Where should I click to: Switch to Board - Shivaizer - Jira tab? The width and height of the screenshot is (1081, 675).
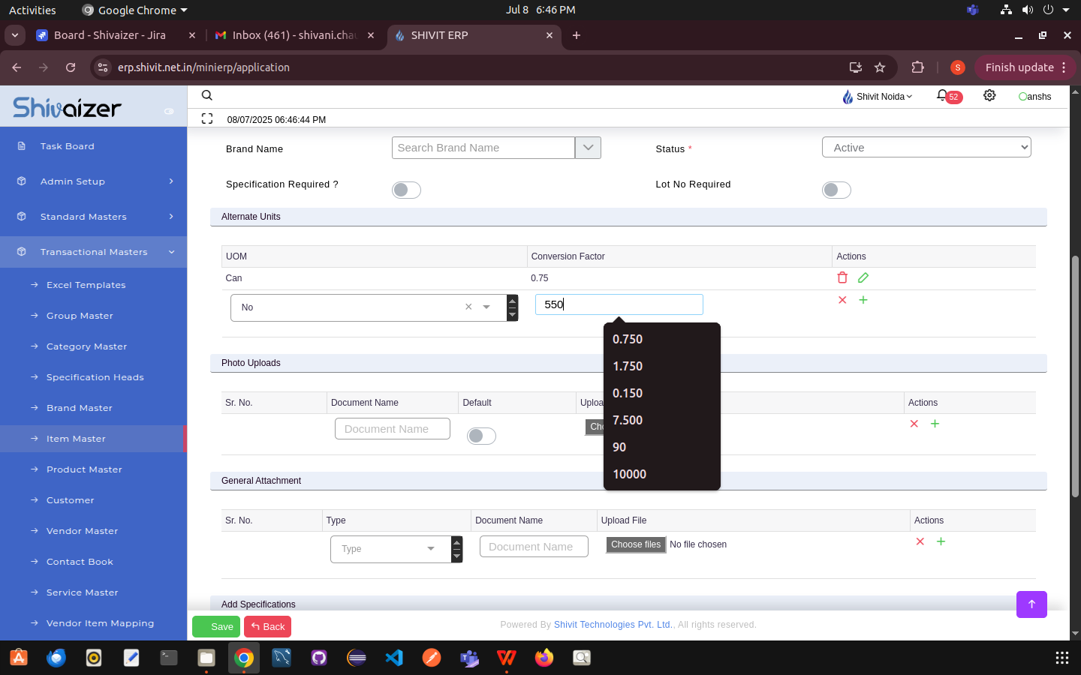point(110,35)
